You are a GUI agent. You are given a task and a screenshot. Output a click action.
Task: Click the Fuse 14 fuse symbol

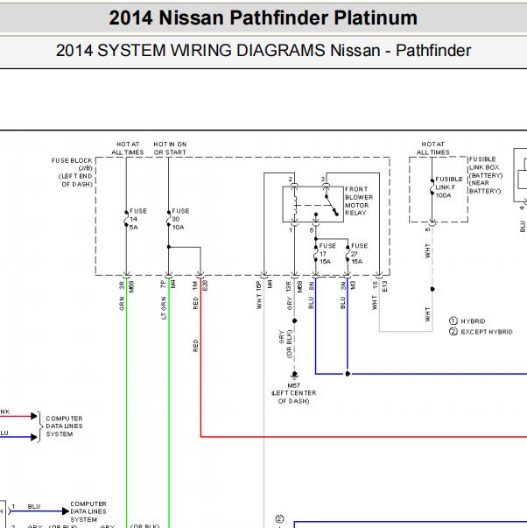coord(126,218)
